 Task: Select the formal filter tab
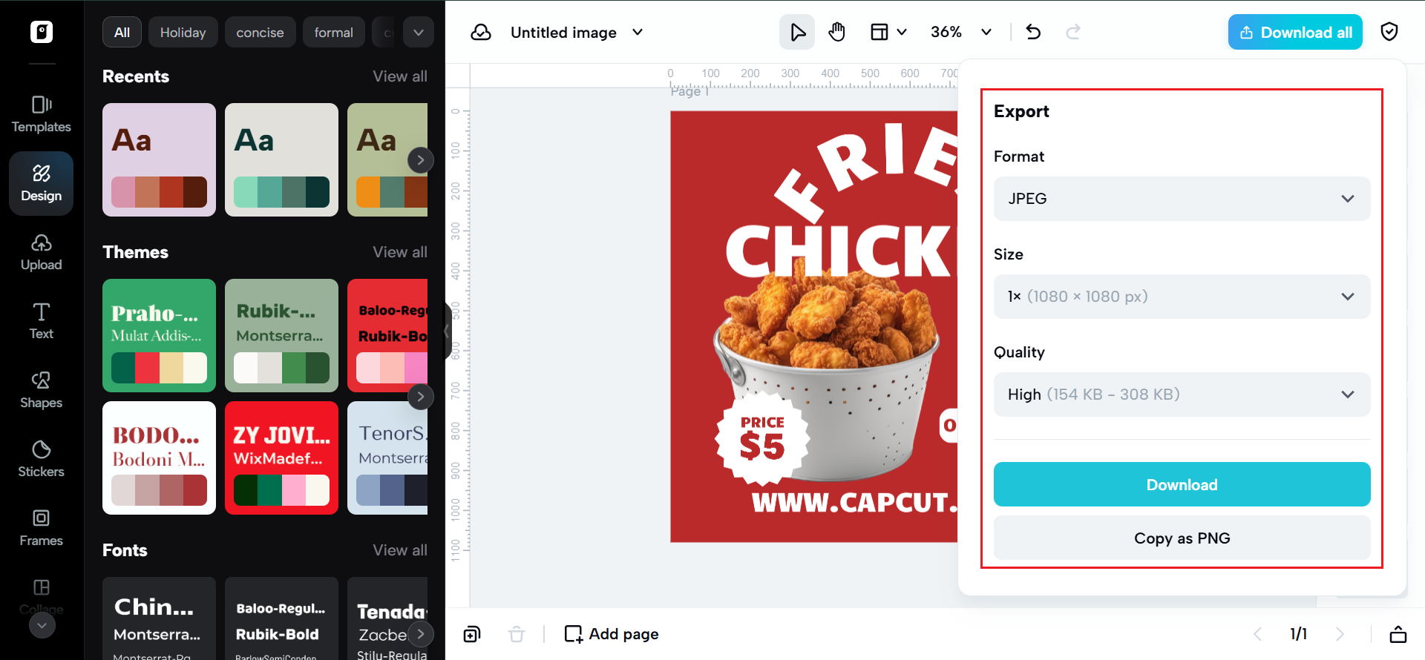click(x=333, y=32)
